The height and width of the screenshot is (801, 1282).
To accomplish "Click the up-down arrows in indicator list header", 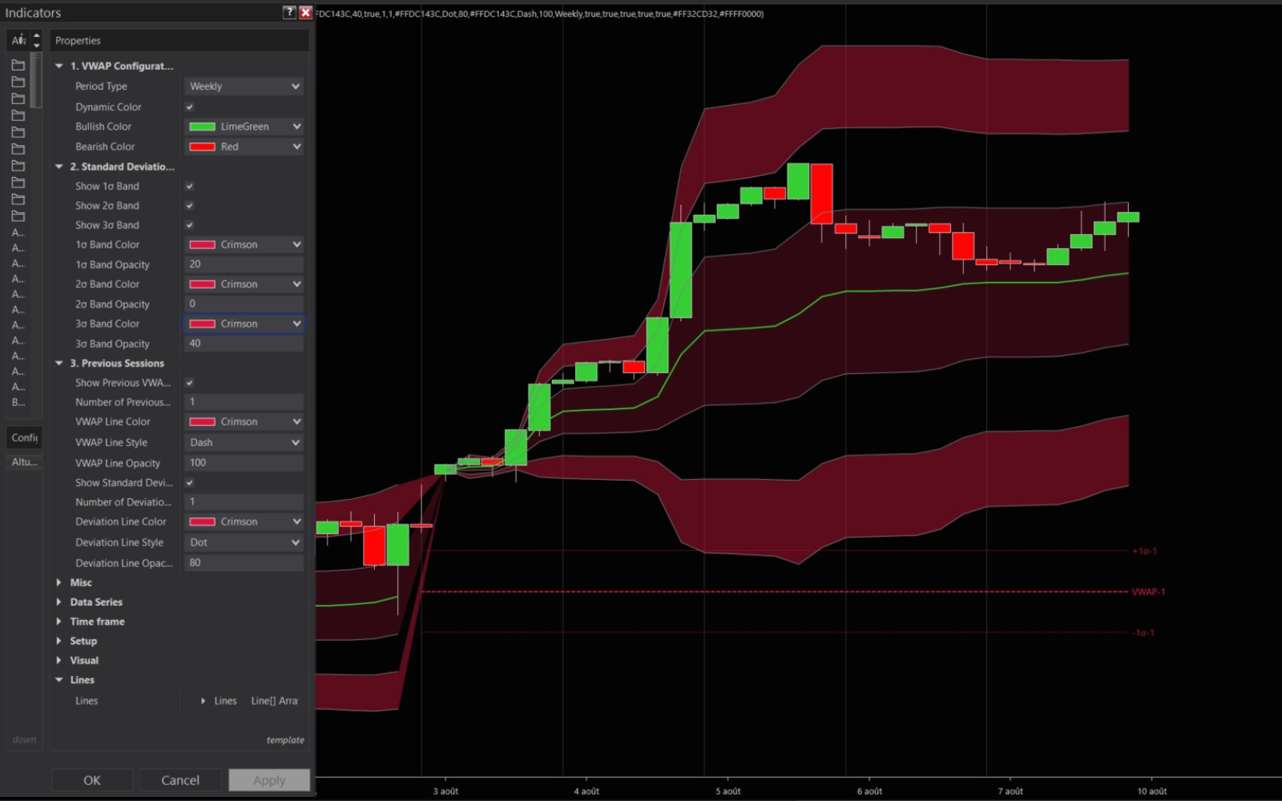I will tap(36, 40).
